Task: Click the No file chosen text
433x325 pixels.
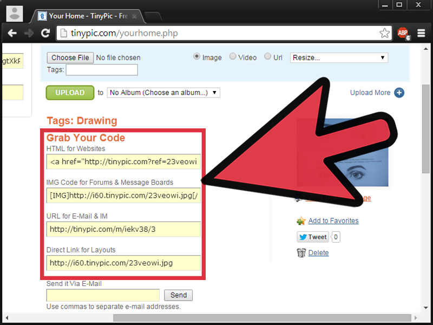Action: (x=118, y=58)
